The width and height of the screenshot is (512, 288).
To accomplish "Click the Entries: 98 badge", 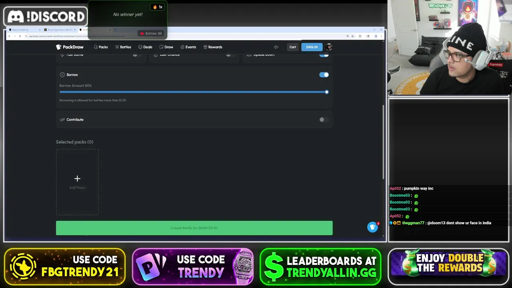I will (x=150, y=34).
